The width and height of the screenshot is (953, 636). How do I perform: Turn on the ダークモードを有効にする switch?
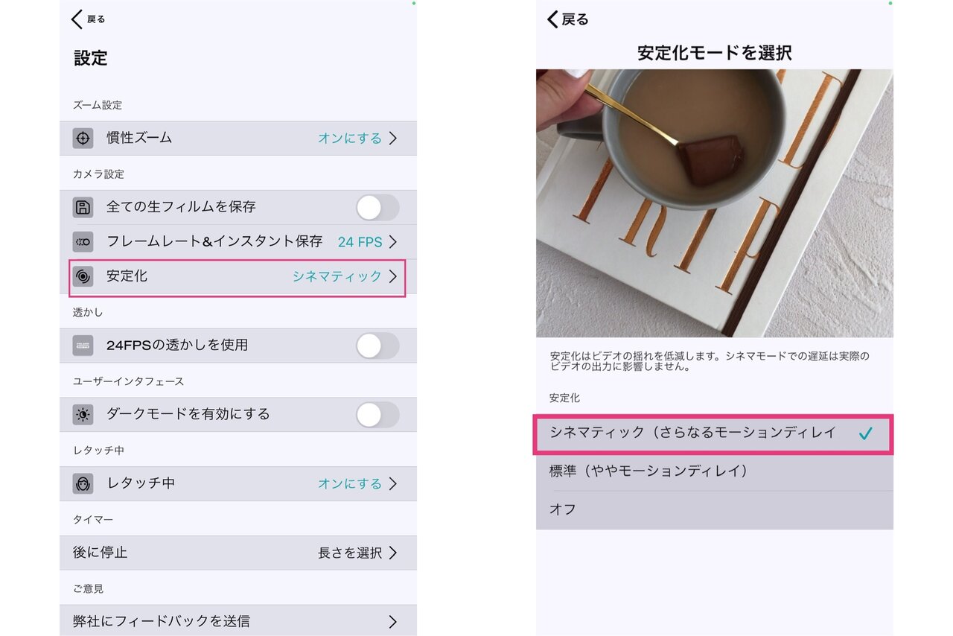377,415
